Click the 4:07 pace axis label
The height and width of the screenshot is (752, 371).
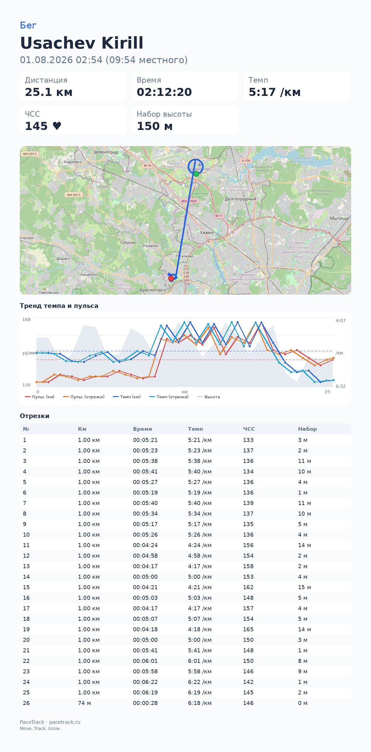point(341,321)
